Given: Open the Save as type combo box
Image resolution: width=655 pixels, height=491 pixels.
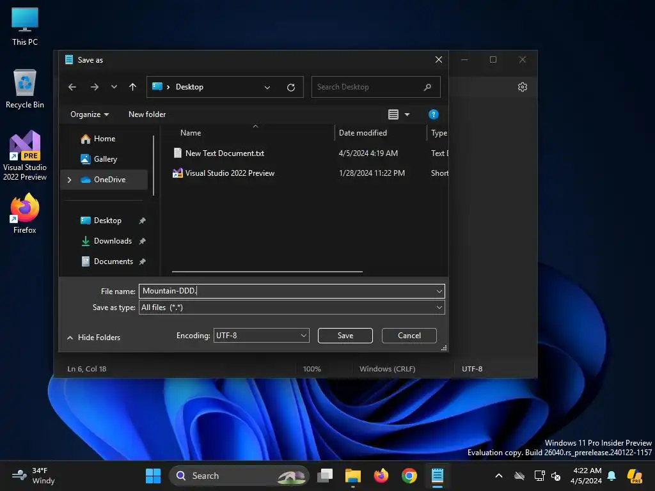Looking at the screenshot, I should (x=292, y=308).
